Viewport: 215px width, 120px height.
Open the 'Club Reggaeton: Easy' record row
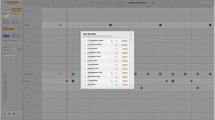click(x=106, y=73)
